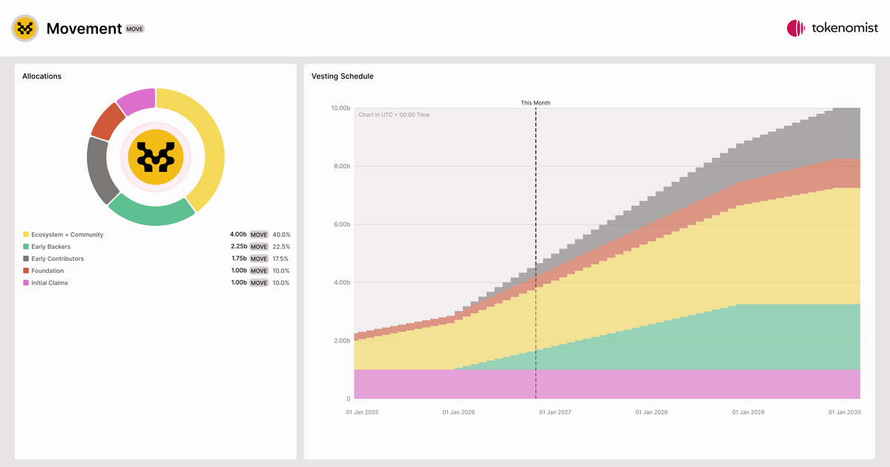The image size is (890, 467).
Task: Click the Initial Claims pink legend swatch
Action: pyautogui.click(x=26, y=282)
